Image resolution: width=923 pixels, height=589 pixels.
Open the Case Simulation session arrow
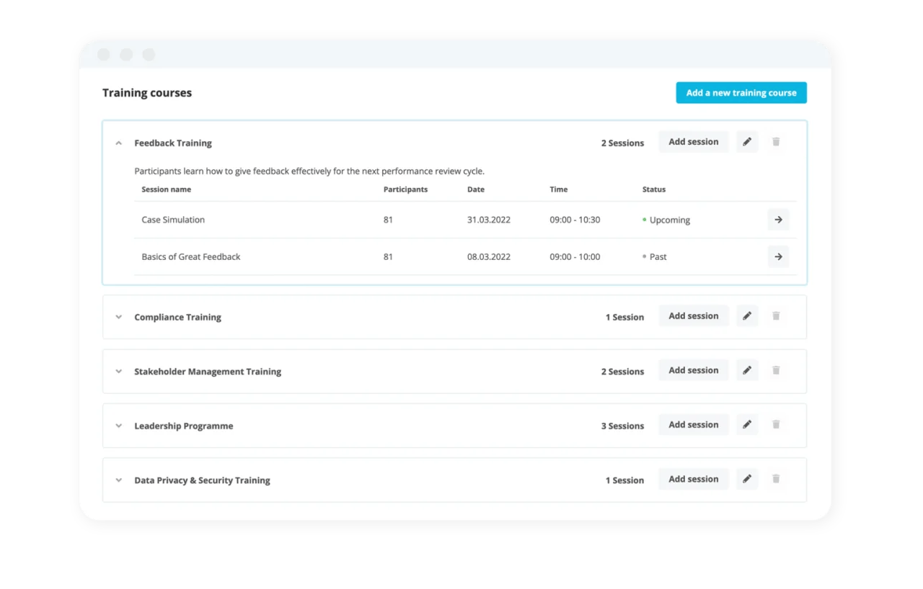point(778,220)
